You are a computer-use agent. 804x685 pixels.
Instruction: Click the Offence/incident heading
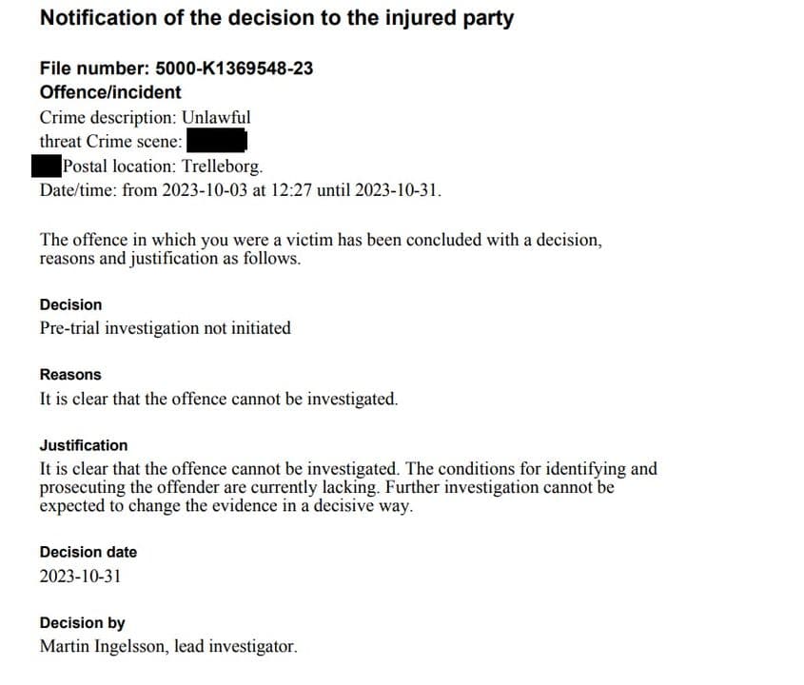point(110,92)
